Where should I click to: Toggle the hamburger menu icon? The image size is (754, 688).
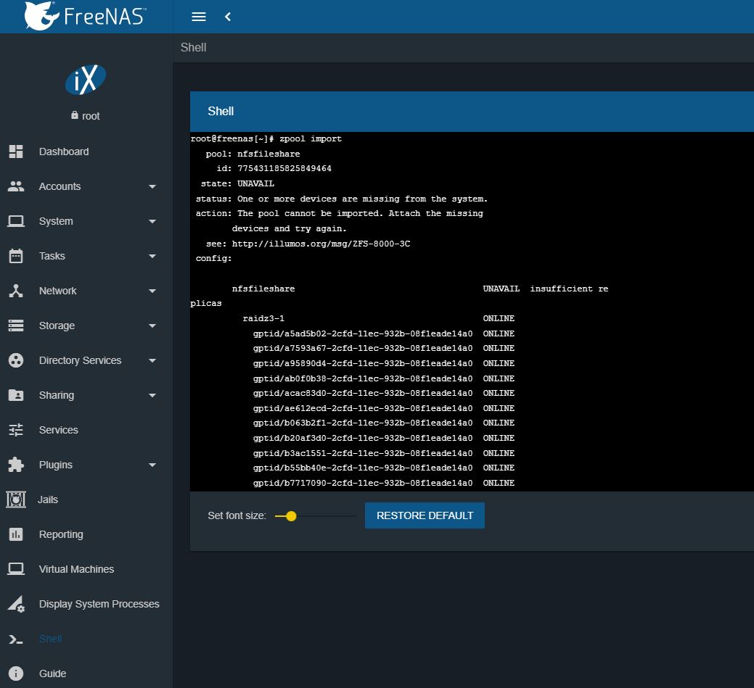tap(199, 17)
